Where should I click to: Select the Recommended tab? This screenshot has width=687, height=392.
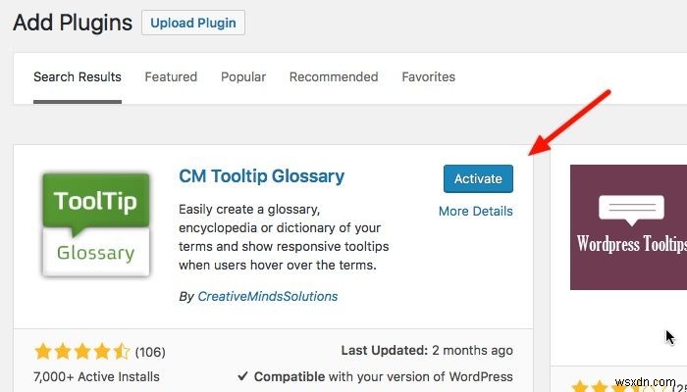click(334, 76)
